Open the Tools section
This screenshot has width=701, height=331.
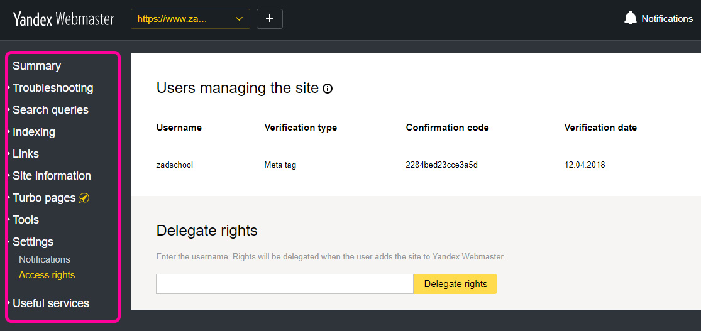(x=26, y=220)
